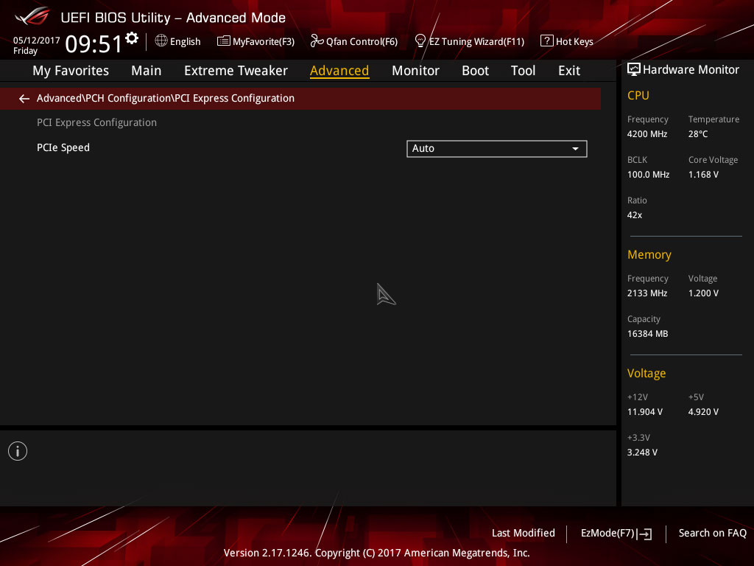Click the memory voltage 1.200 V value

[703, 293]
